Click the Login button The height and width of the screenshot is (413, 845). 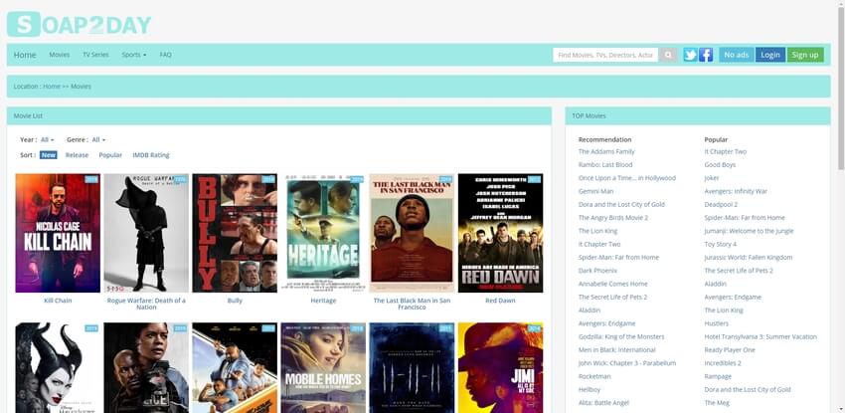[x=770, y=55]
